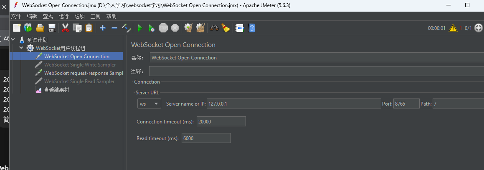Viewport: 484px width, 170px height.
Task: Select WebSocket Open Connection tree item
Action: point(76,56)
